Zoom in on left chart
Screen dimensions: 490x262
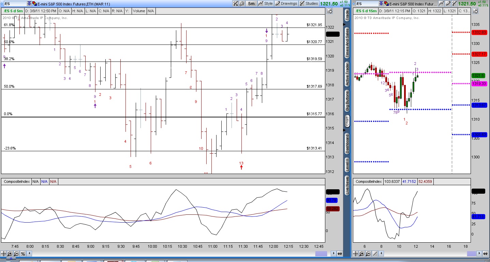(x=10, y=254)
